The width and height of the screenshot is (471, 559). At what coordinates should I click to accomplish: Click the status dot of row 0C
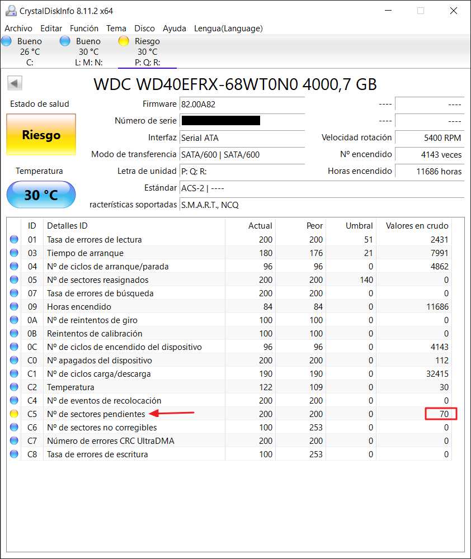tap(14, 347)
